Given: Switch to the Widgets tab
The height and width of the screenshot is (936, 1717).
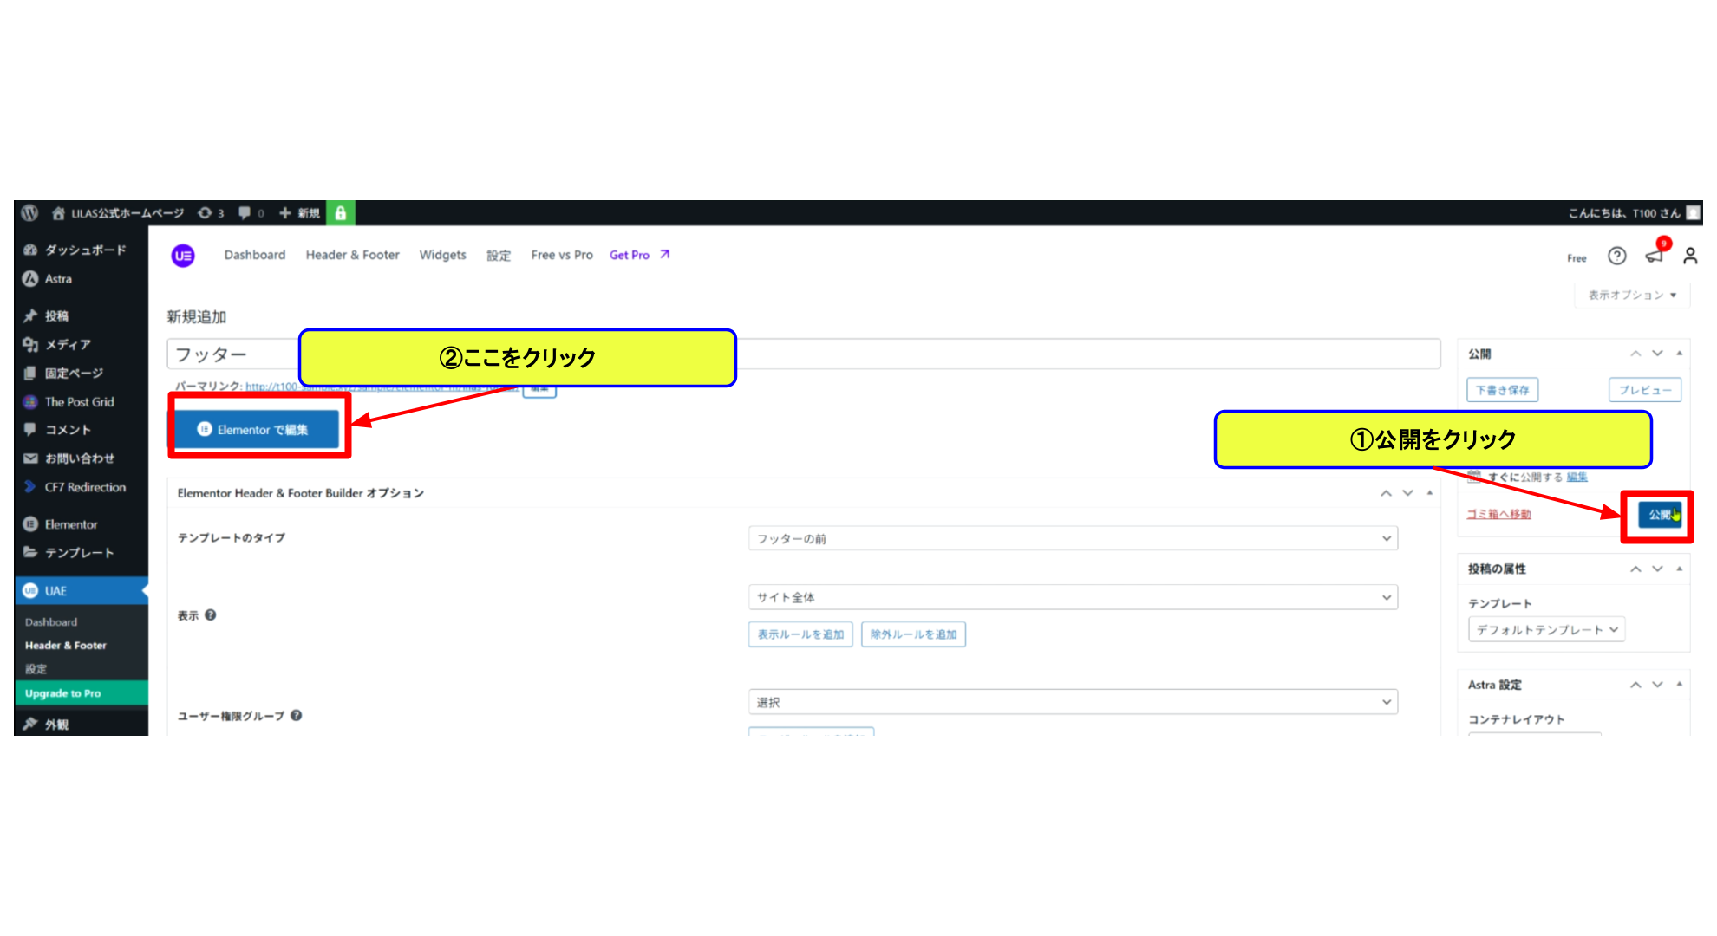Looking at the screenshot, I should point(443,255).
